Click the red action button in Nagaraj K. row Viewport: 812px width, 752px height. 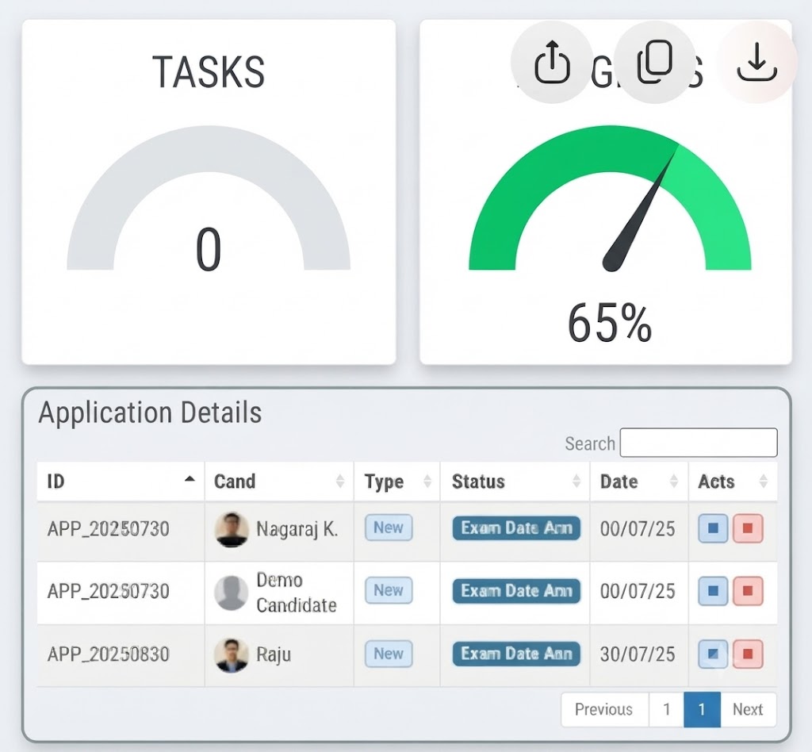coord(748,528)
